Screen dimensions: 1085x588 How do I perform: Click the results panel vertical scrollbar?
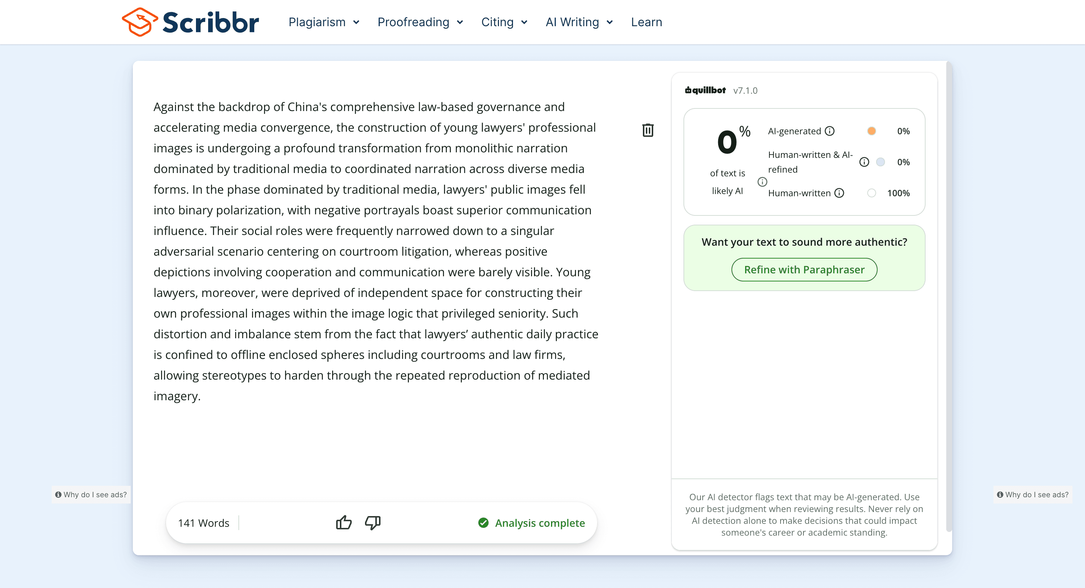coord(948,296)
